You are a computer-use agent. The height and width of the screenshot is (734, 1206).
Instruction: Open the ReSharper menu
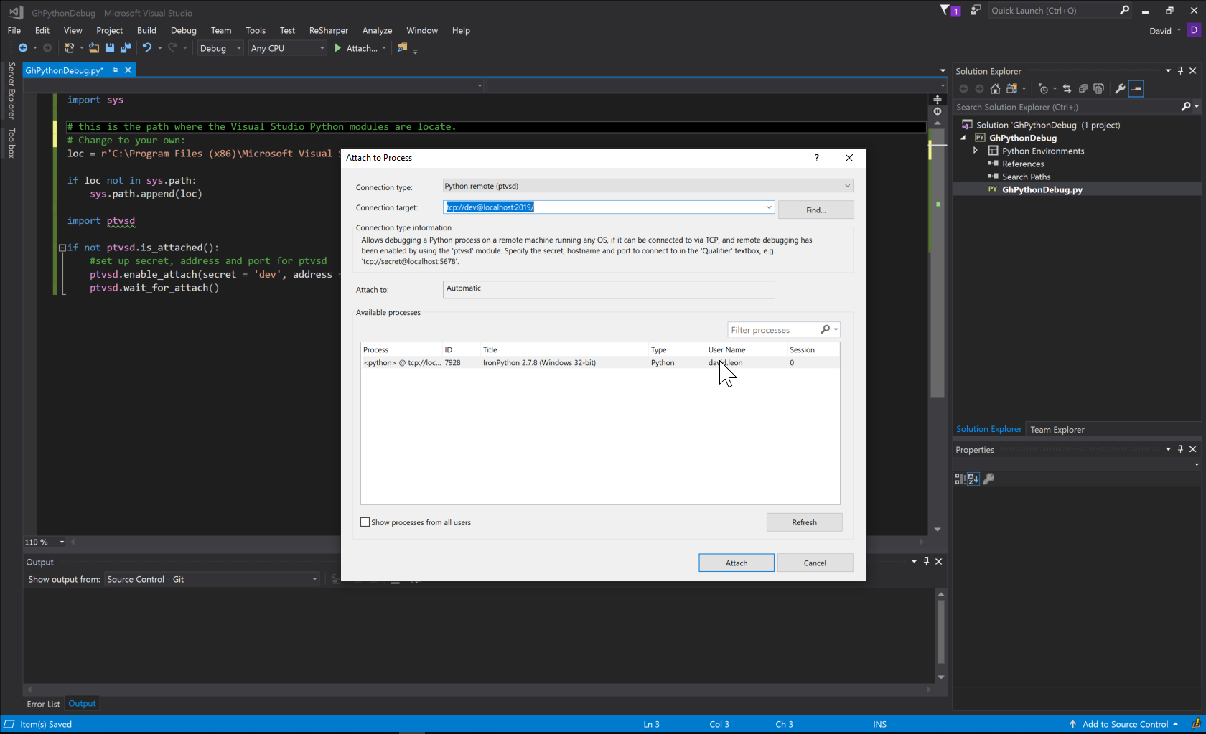(328, 30)
